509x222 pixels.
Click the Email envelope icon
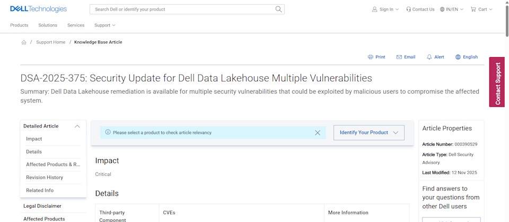tap(399, 57)
